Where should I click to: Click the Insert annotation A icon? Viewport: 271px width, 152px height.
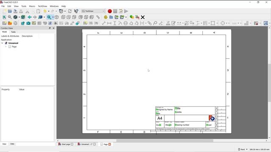point(265,23)
